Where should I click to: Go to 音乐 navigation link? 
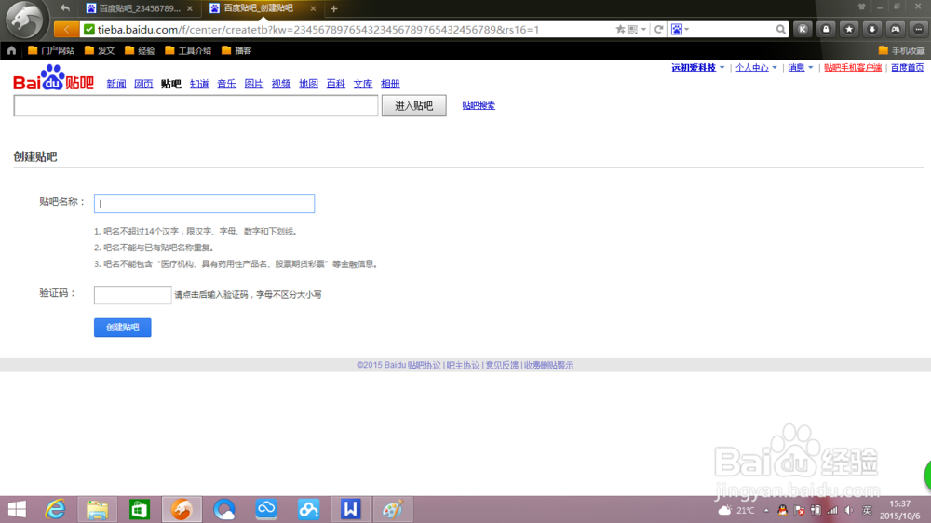227,84
